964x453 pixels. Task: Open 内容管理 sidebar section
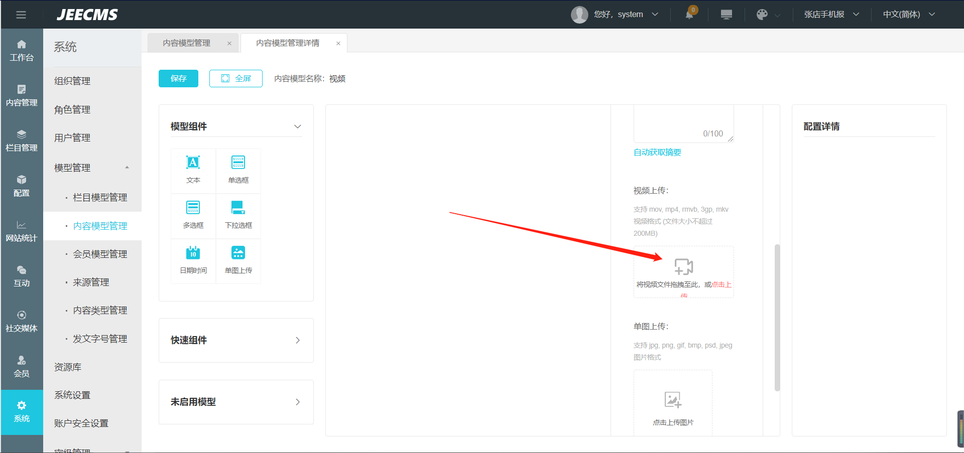coord(22,96)
